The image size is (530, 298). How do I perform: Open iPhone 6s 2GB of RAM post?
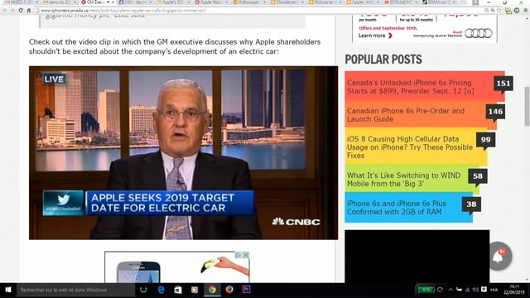[x=397, y=208]
